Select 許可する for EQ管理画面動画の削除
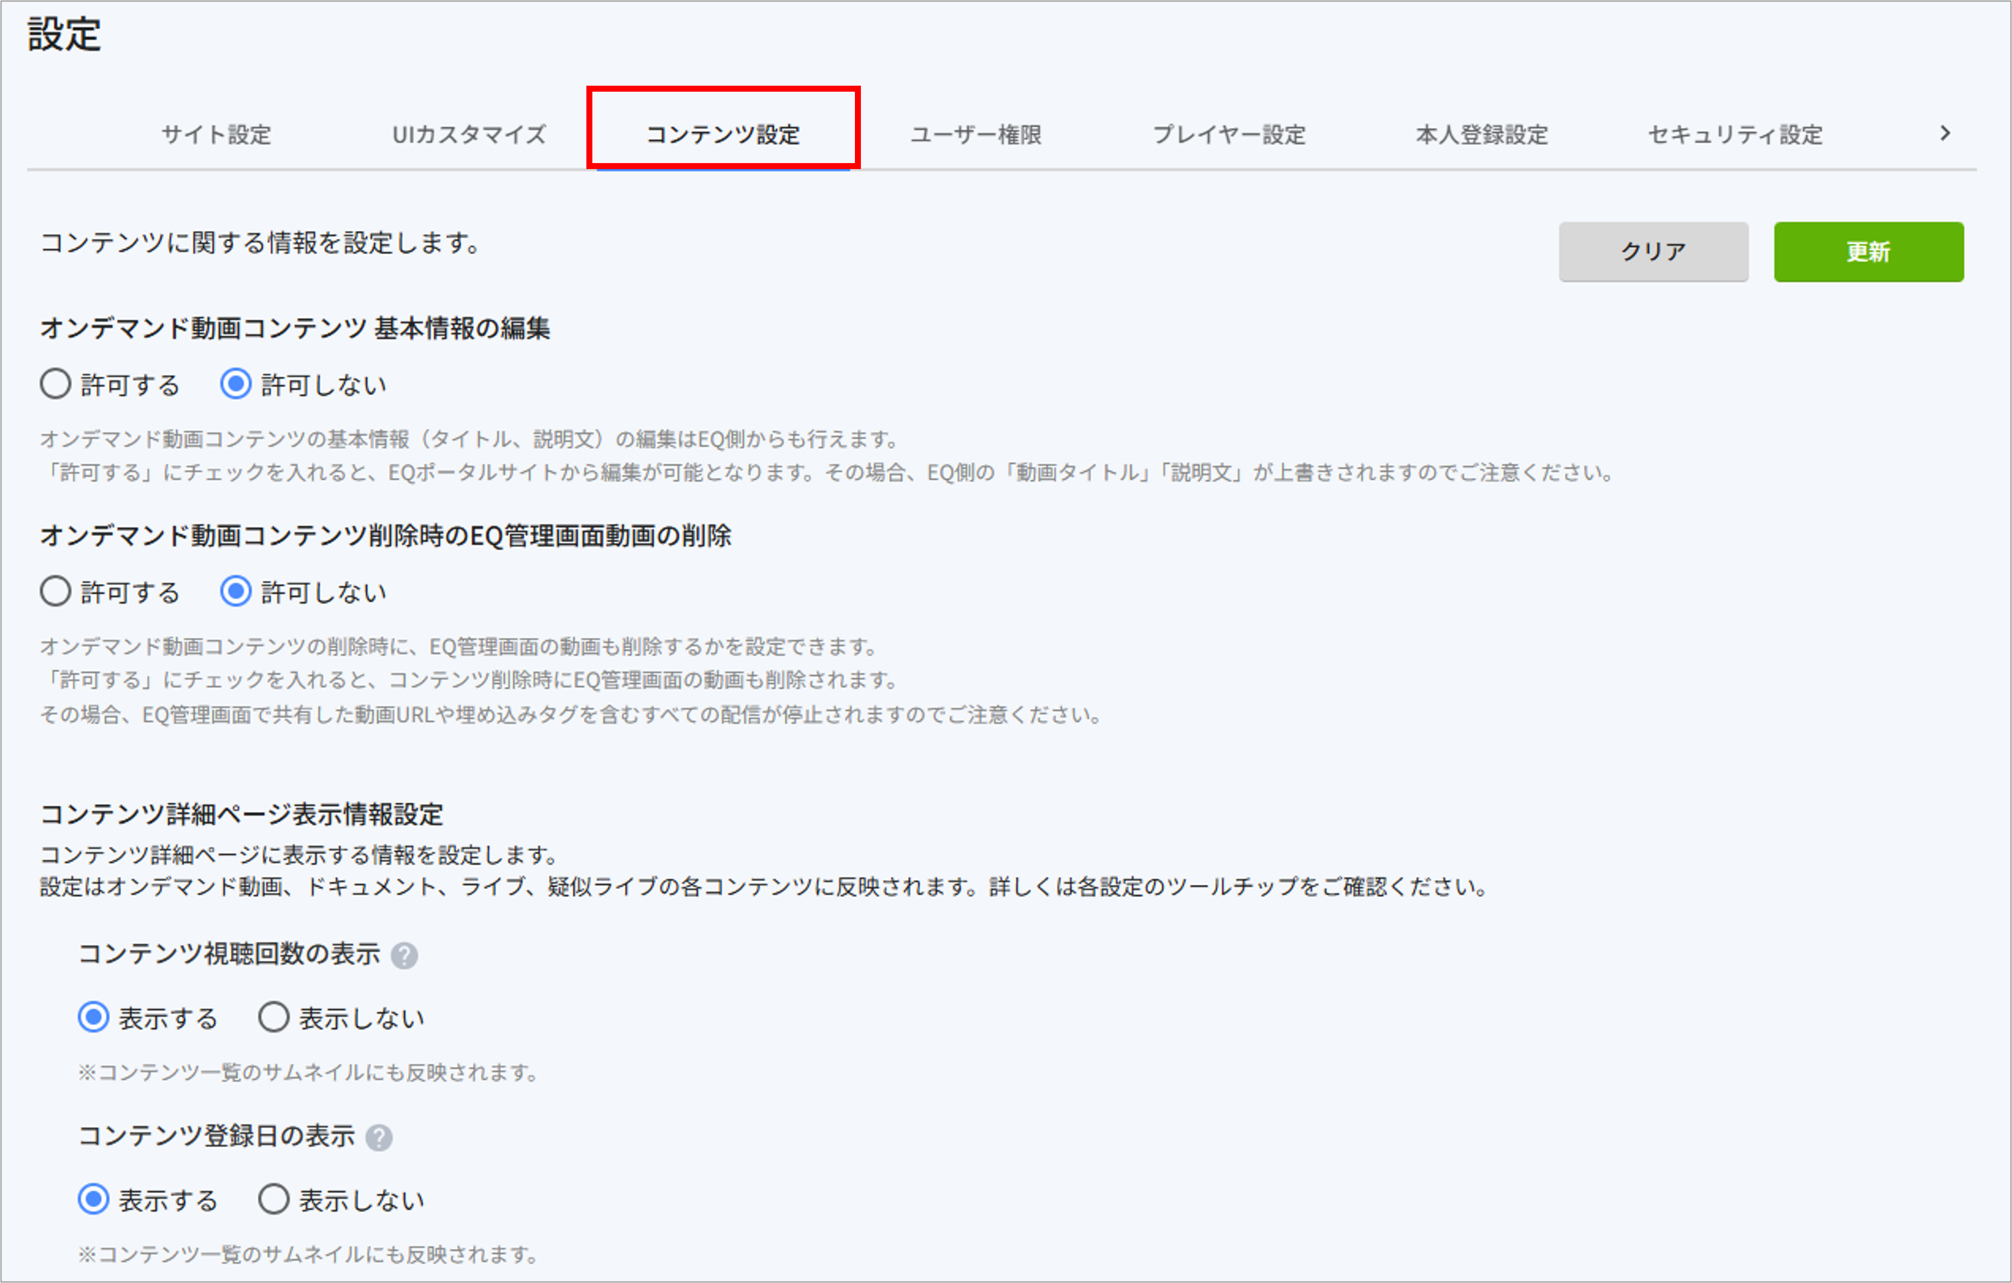This screenshot has height=1283, width=2012. [55, 592]
